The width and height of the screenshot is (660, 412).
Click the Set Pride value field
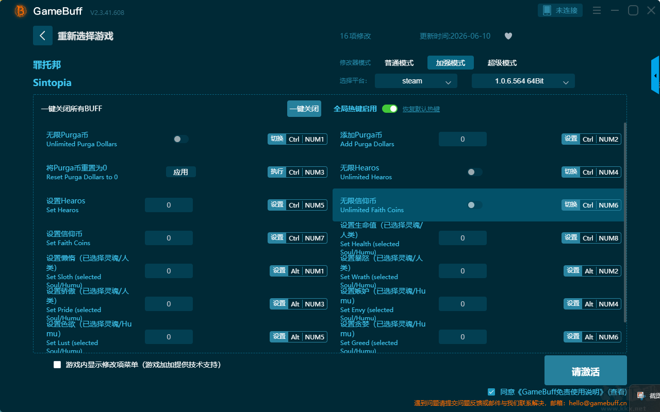click(x=169, y=304)
